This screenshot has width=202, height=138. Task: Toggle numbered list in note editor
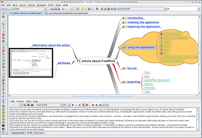107,105
